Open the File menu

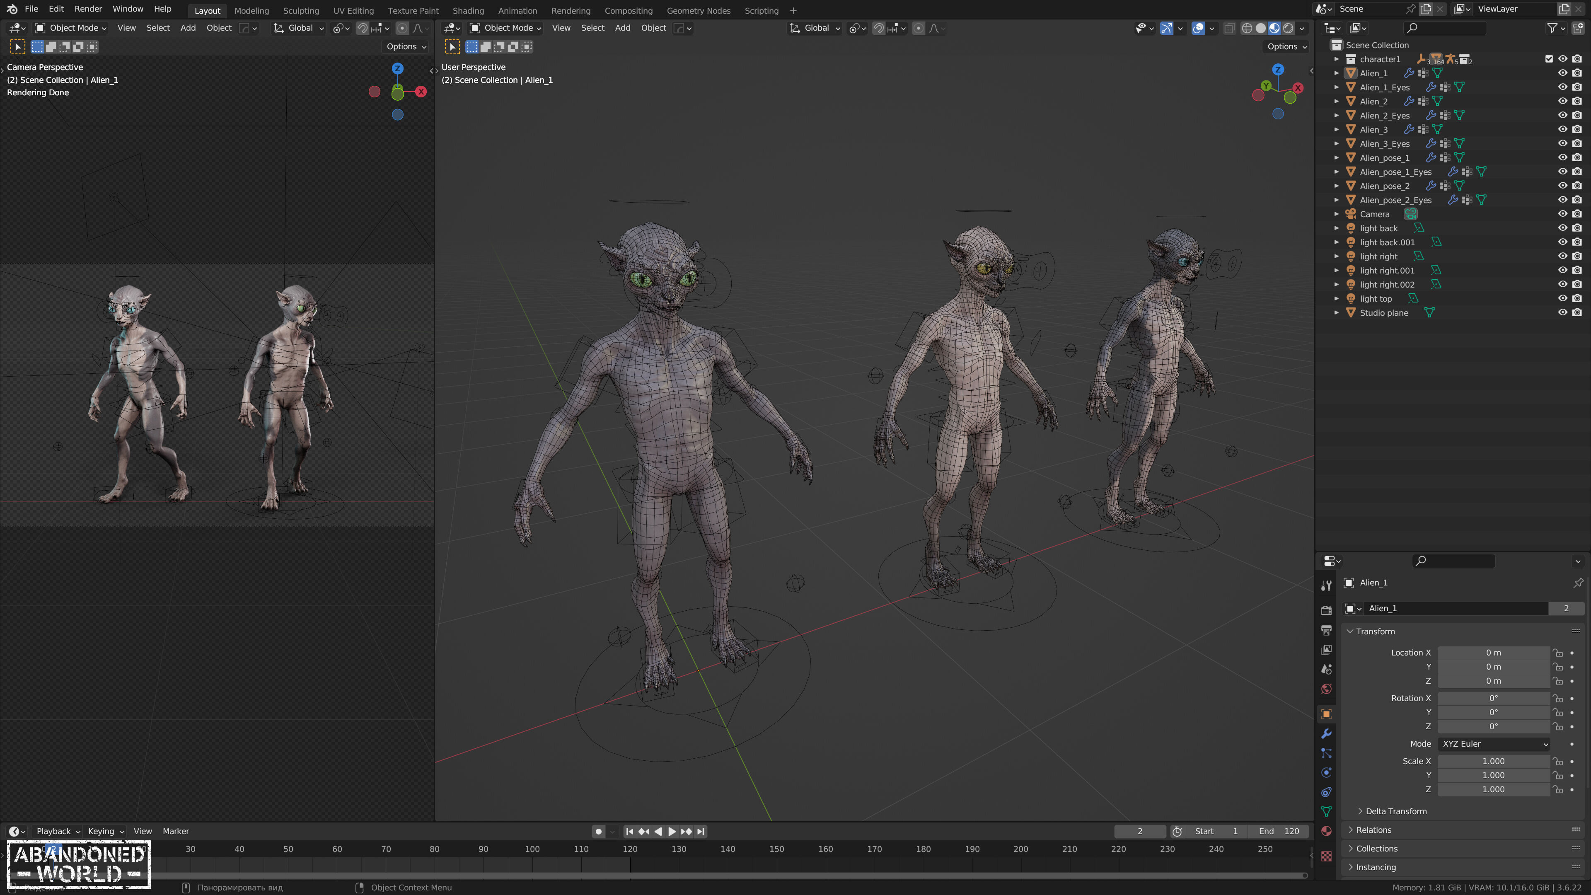31,9
